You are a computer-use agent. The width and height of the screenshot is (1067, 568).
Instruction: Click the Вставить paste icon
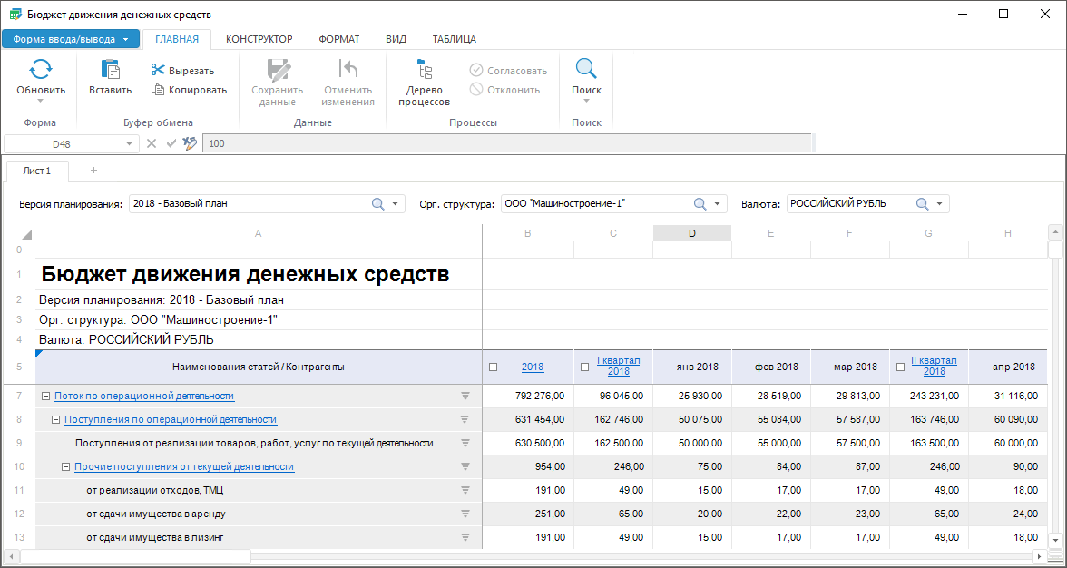tap(110, 70)
